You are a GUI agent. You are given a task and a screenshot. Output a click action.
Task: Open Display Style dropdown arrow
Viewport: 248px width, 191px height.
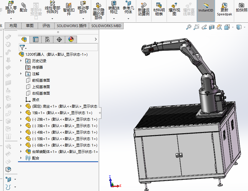[245, 27]
